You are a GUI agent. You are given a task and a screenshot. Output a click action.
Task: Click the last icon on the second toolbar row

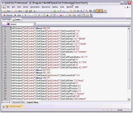pos(91,15)
